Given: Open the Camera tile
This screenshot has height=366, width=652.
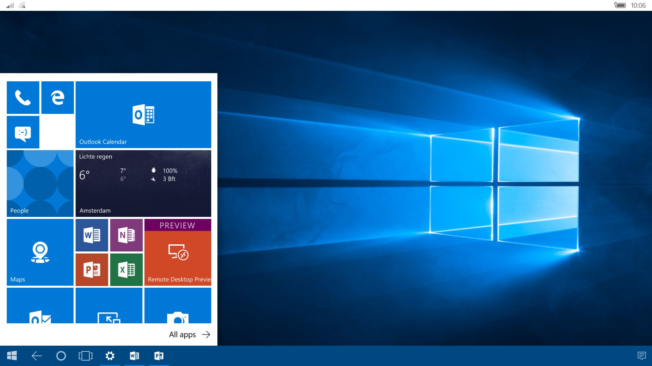Looking at the screenshot, I should click(x=178, y=305).
